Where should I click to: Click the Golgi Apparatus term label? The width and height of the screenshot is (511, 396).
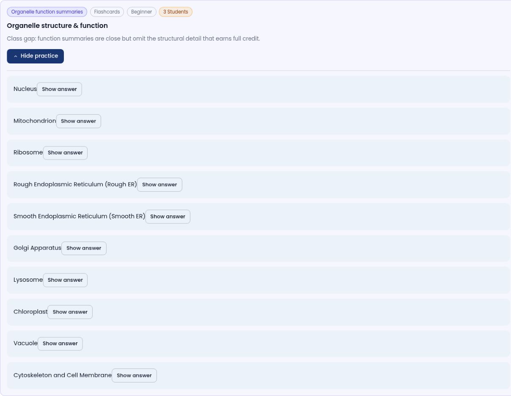[x=37, y=248]
